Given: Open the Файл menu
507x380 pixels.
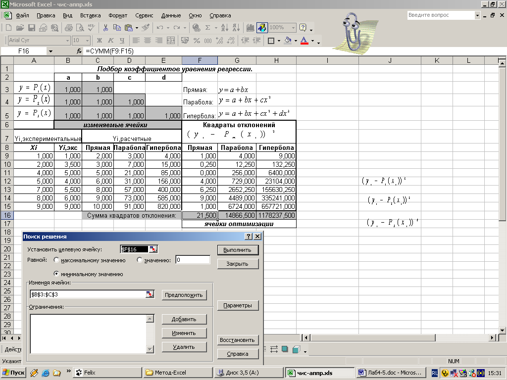Looking at the screenshot, I should (22, 15).
